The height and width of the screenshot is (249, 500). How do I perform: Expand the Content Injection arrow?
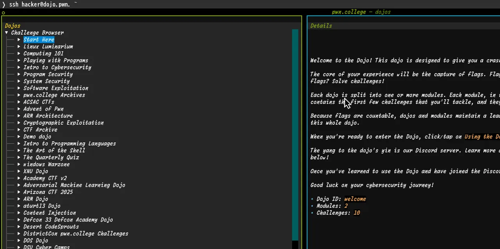(x=19, y=213)
